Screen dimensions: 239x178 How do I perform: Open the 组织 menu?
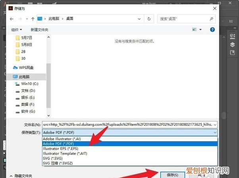coord(16,30)
